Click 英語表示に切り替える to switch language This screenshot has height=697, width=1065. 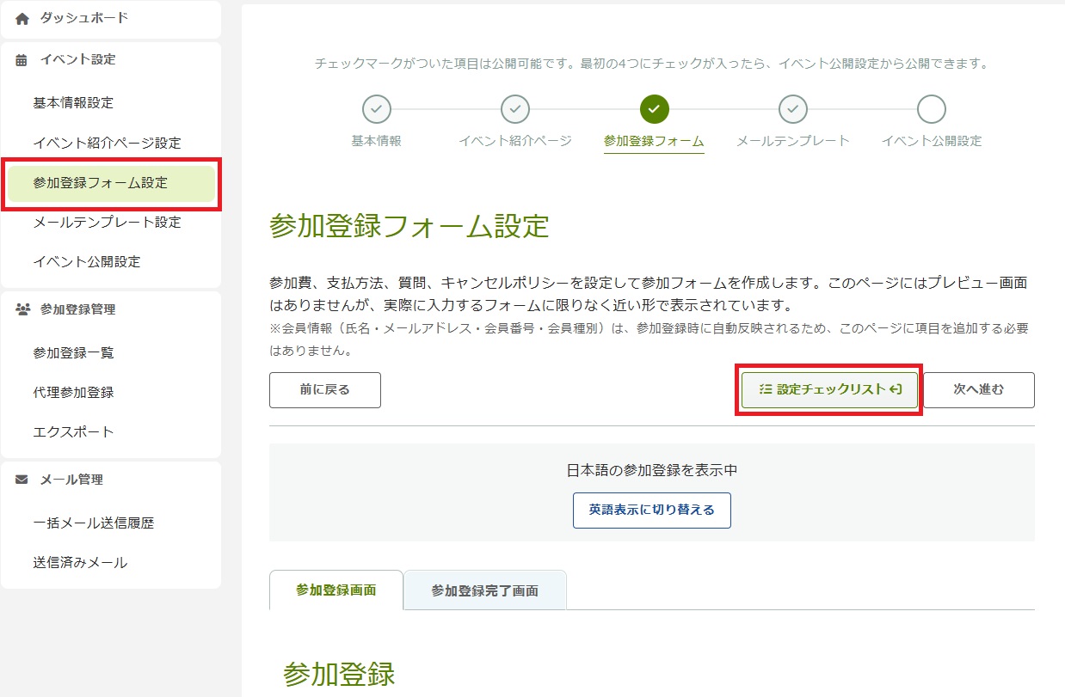651,510
